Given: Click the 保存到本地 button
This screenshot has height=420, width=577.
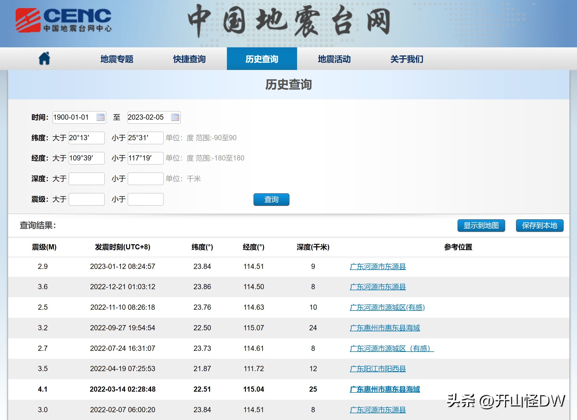Looking at the screenshot, I should pyautogui.click(x=539, y=226).
